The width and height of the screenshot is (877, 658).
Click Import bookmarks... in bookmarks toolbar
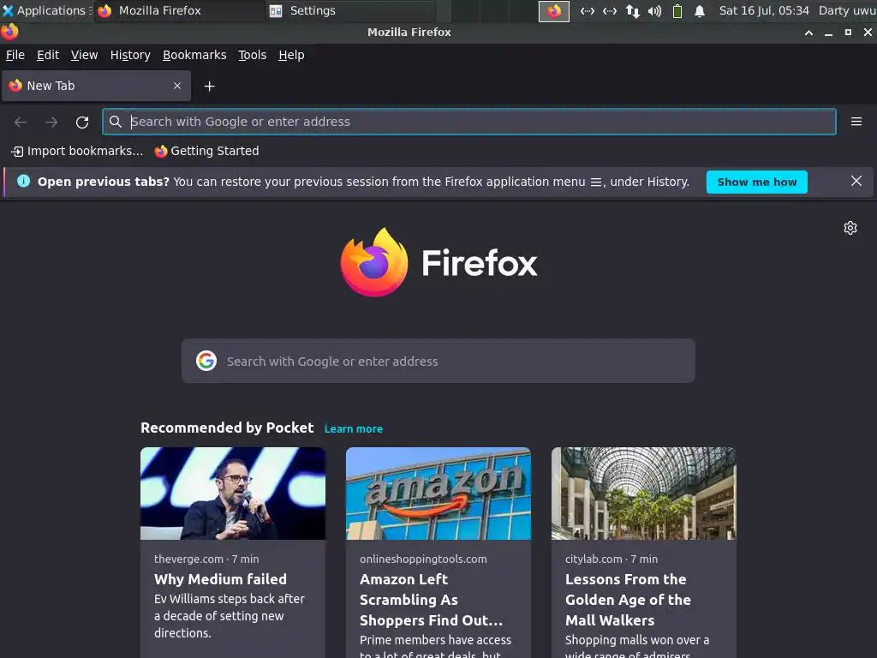click(77, 151)
